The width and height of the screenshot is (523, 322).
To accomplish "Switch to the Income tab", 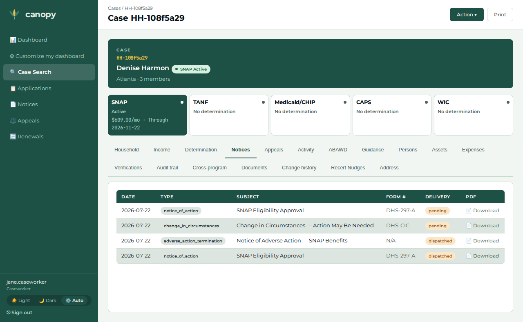I will [162, 150].
